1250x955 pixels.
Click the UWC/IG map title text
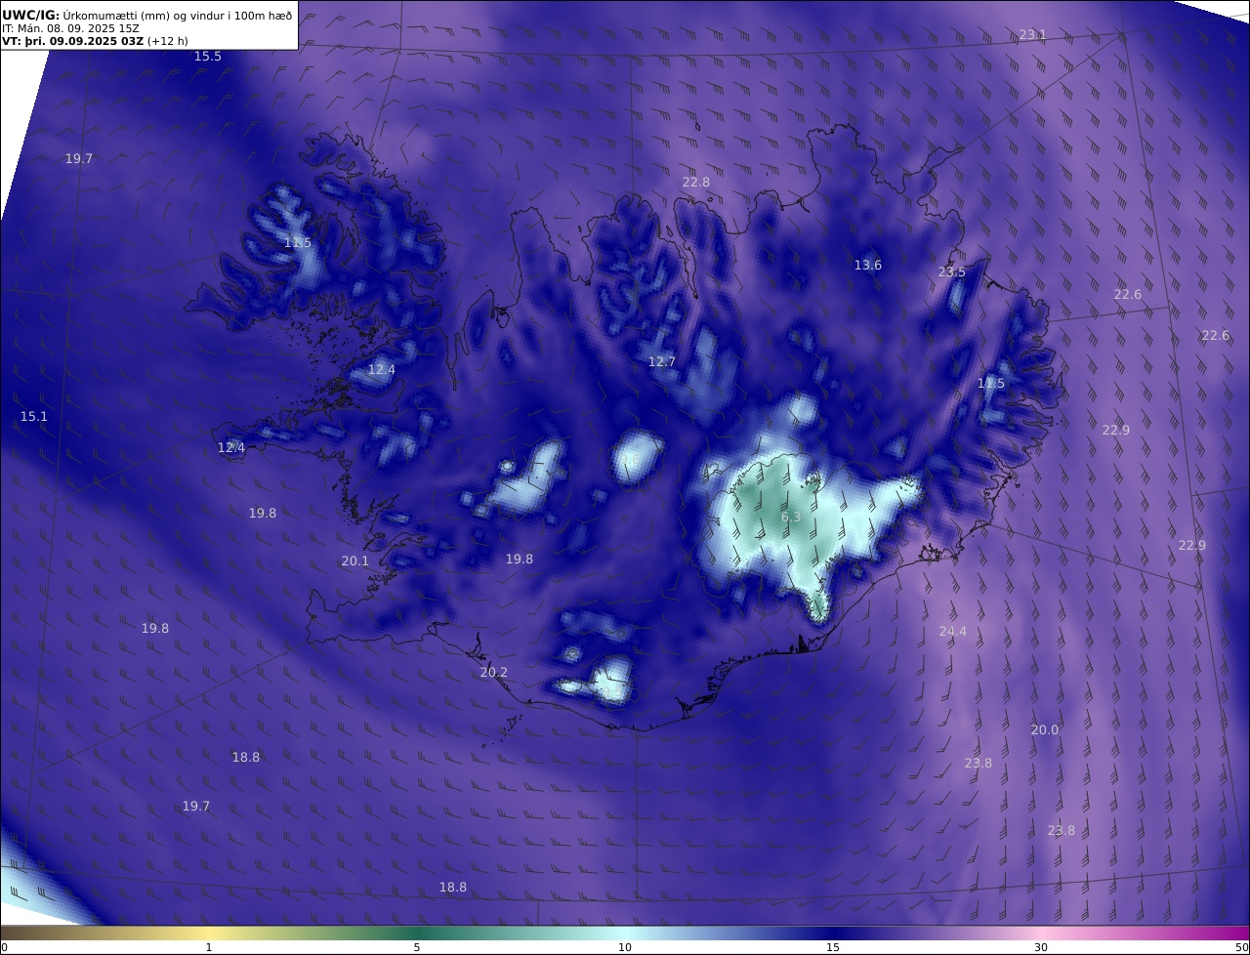coord(147,16)
